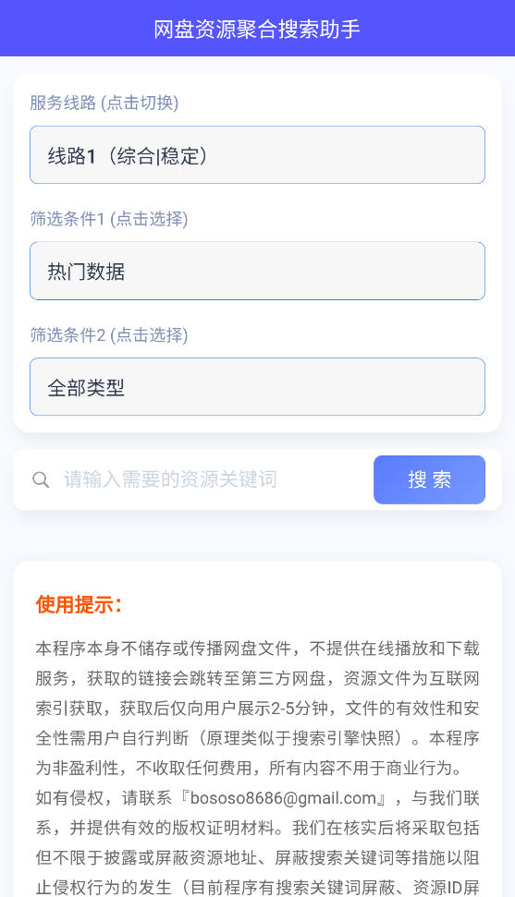Click the line starting 本程序本身不储存
The height and width of the screenshot is (897, 515).
pos(257,649)
